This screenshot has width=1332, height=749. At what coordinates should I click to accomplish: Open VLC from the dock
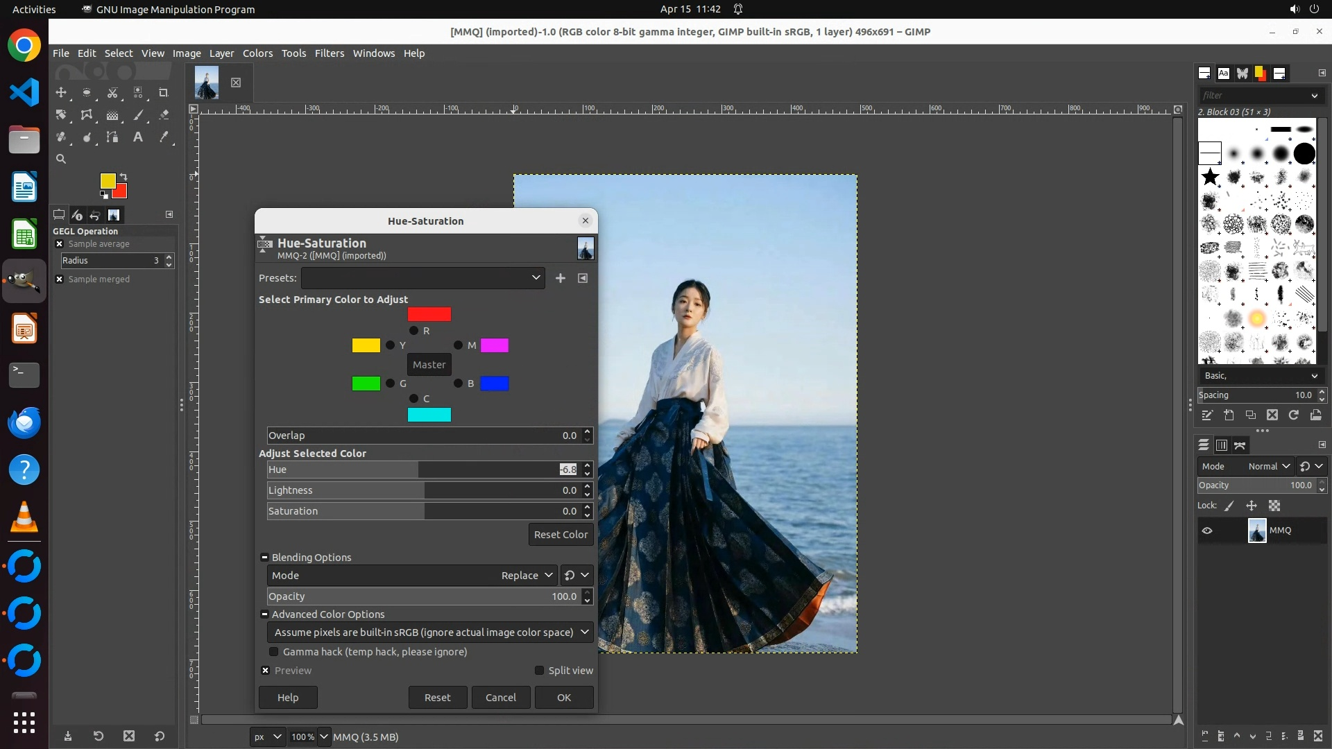pyautogui.click(x=24, y=517)
